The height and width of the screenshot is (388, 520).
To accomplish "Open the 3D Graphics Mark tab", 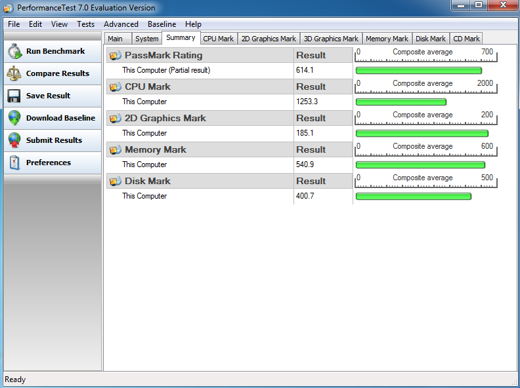I will pyautogui.click(x=331, y=39).
